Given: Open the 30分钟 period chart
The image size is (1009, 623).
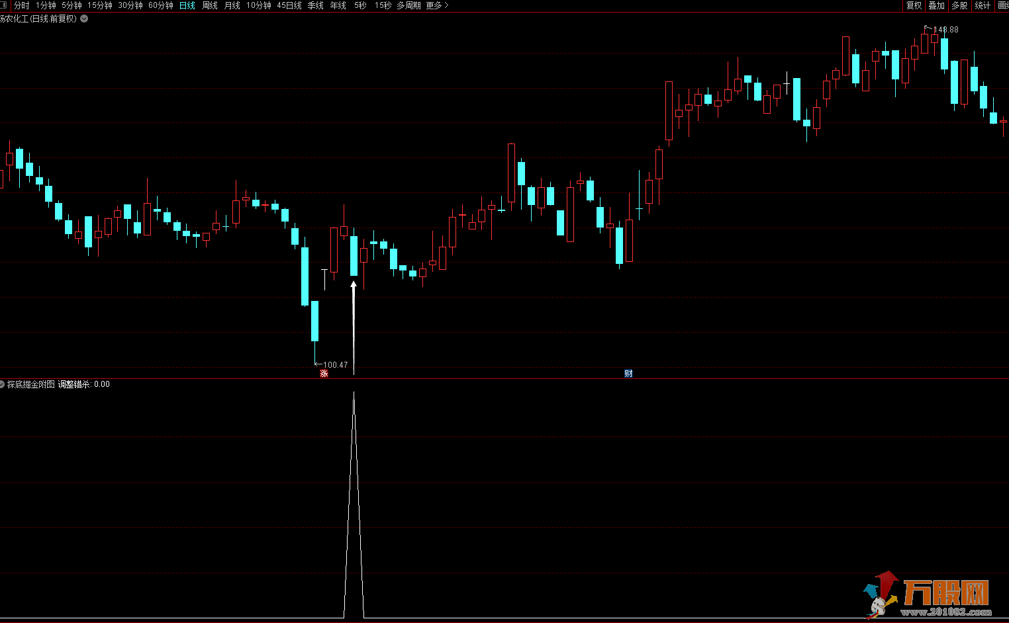Looking at the screenshot, I should tap(130, 5).
